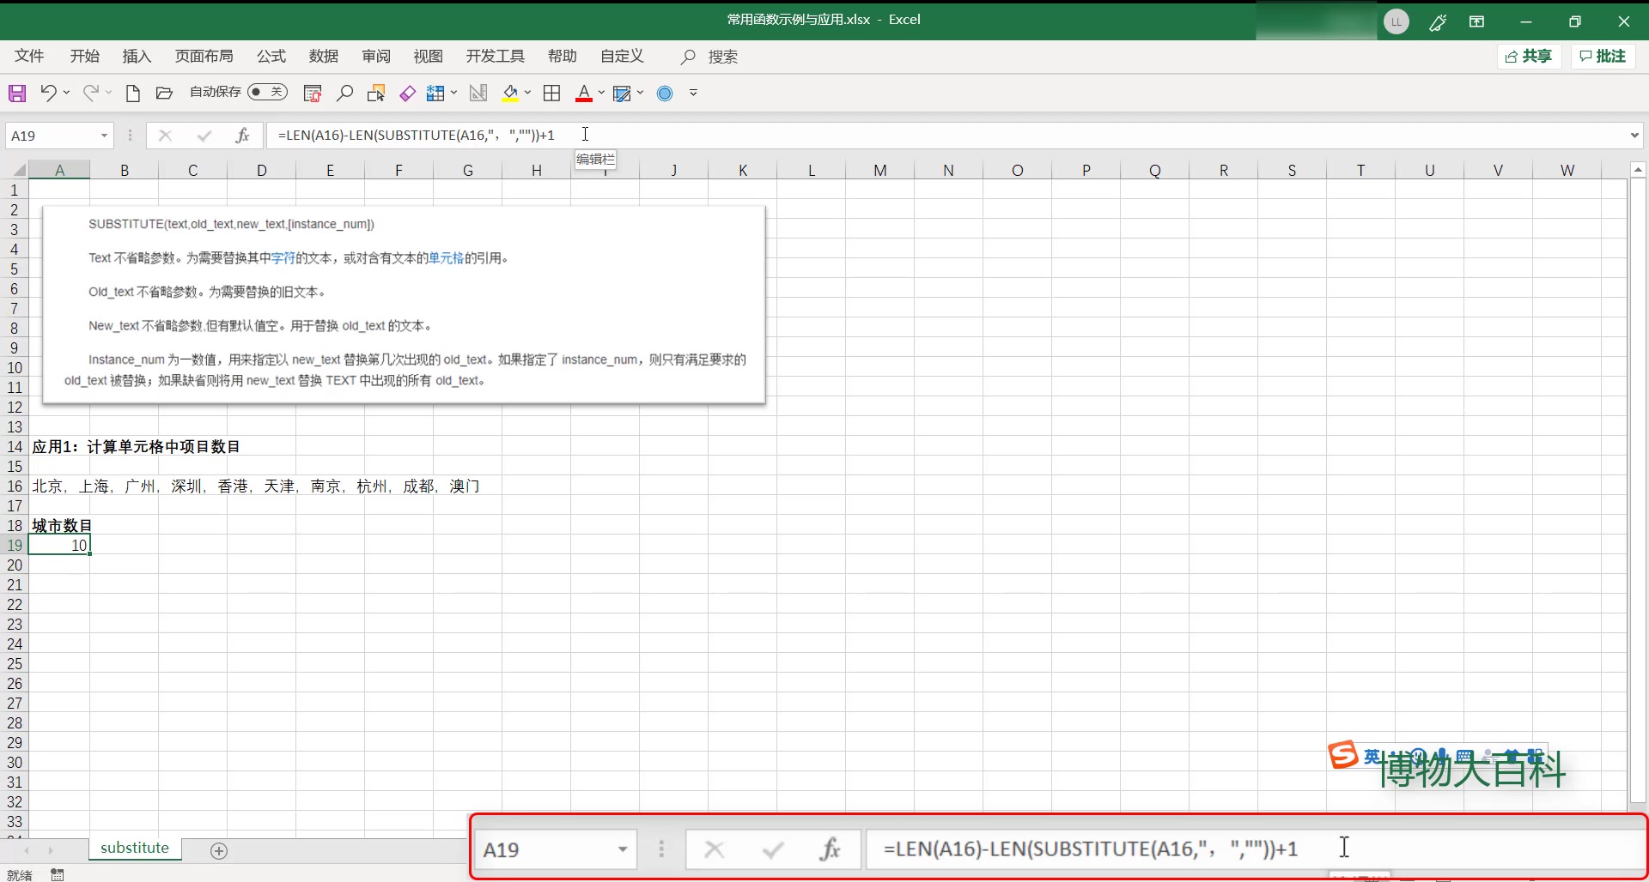
Task: Click the magnifier search icon in toolbar
Action: [344, 93]
